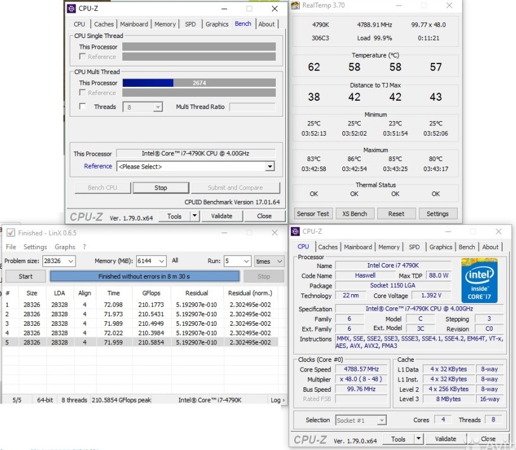Open SPD tab in Bench window
The width and height of the screenshot is (516, 450).
click(190, 24)
